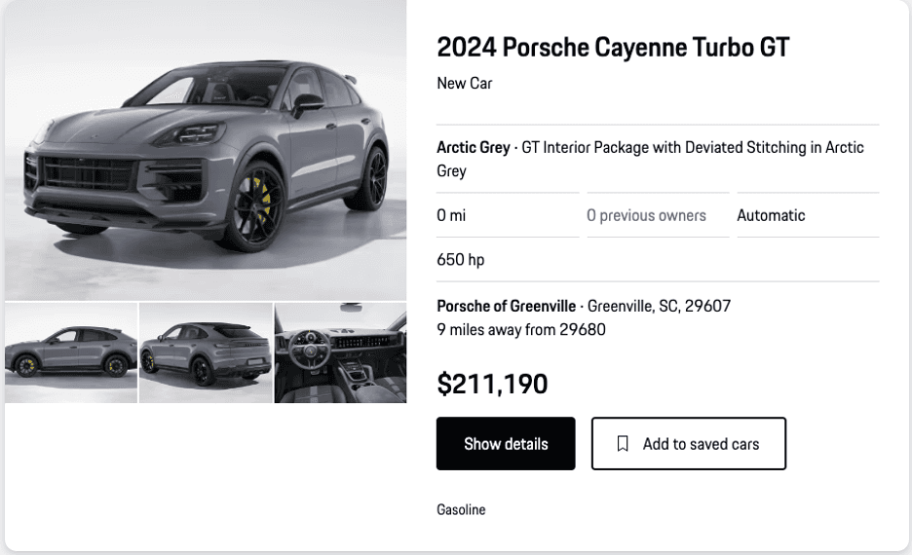Select the rear three-quarter view thumbnail
The height and width of the screenshot is (555, 912).
206,352
